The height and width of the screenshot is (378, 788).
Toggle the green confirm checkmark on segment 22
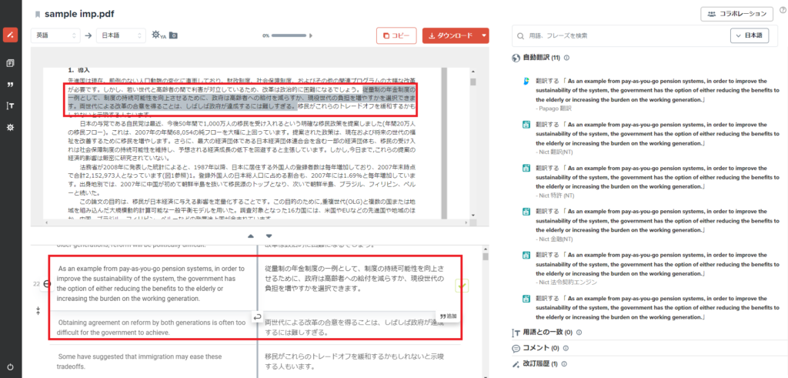tap(462, 286)
